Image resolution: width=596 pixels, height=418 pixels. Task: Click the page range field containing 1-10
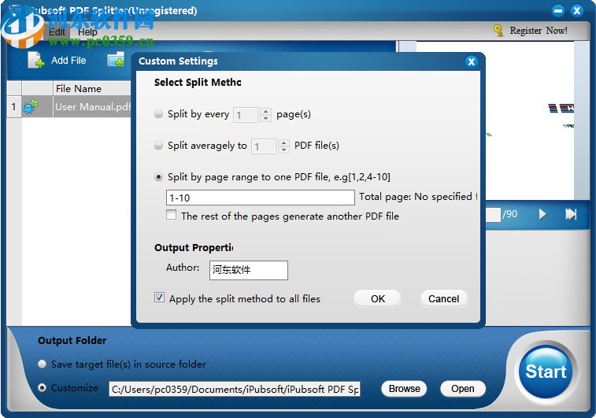pos(261,198)
